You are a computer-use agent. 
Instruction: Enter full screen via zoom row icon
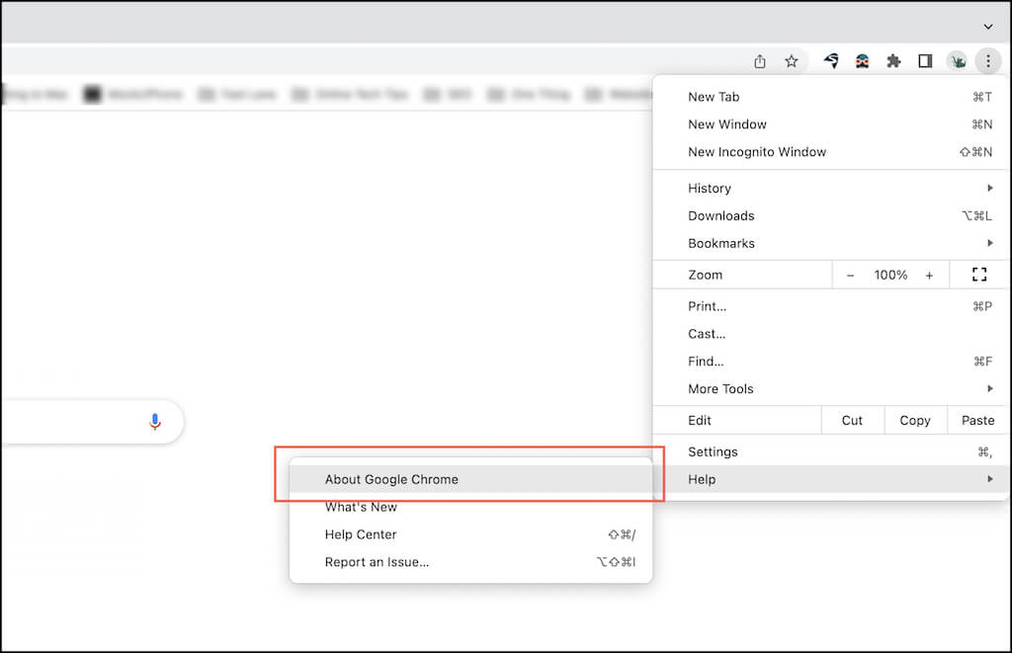click(979, 275)
